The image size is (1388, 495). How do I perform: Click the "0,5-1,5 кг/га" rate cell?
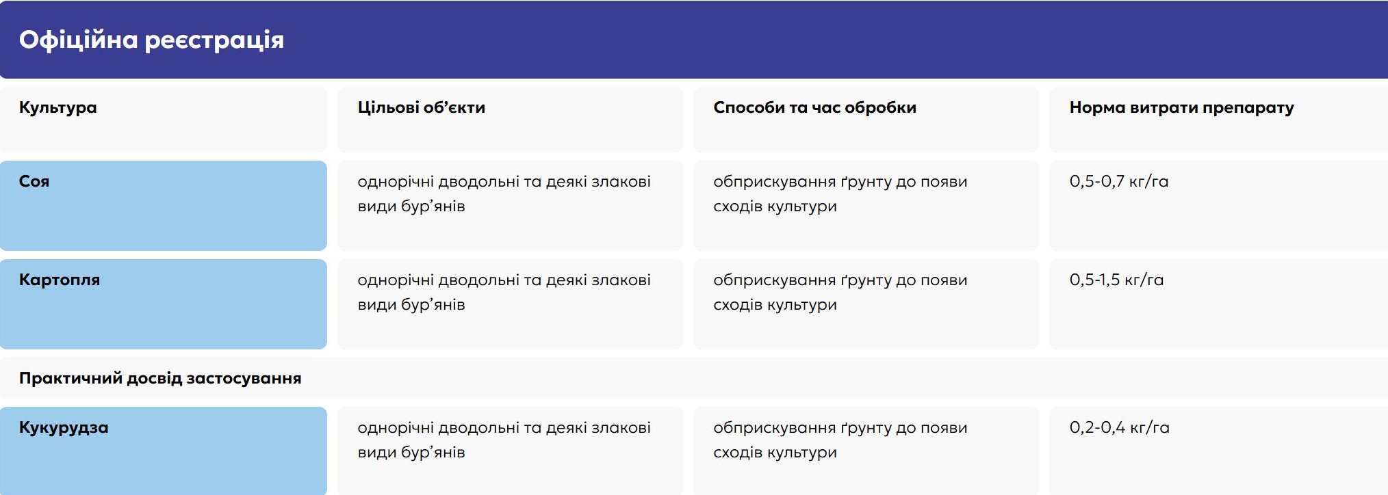[x=1218, y=304]
